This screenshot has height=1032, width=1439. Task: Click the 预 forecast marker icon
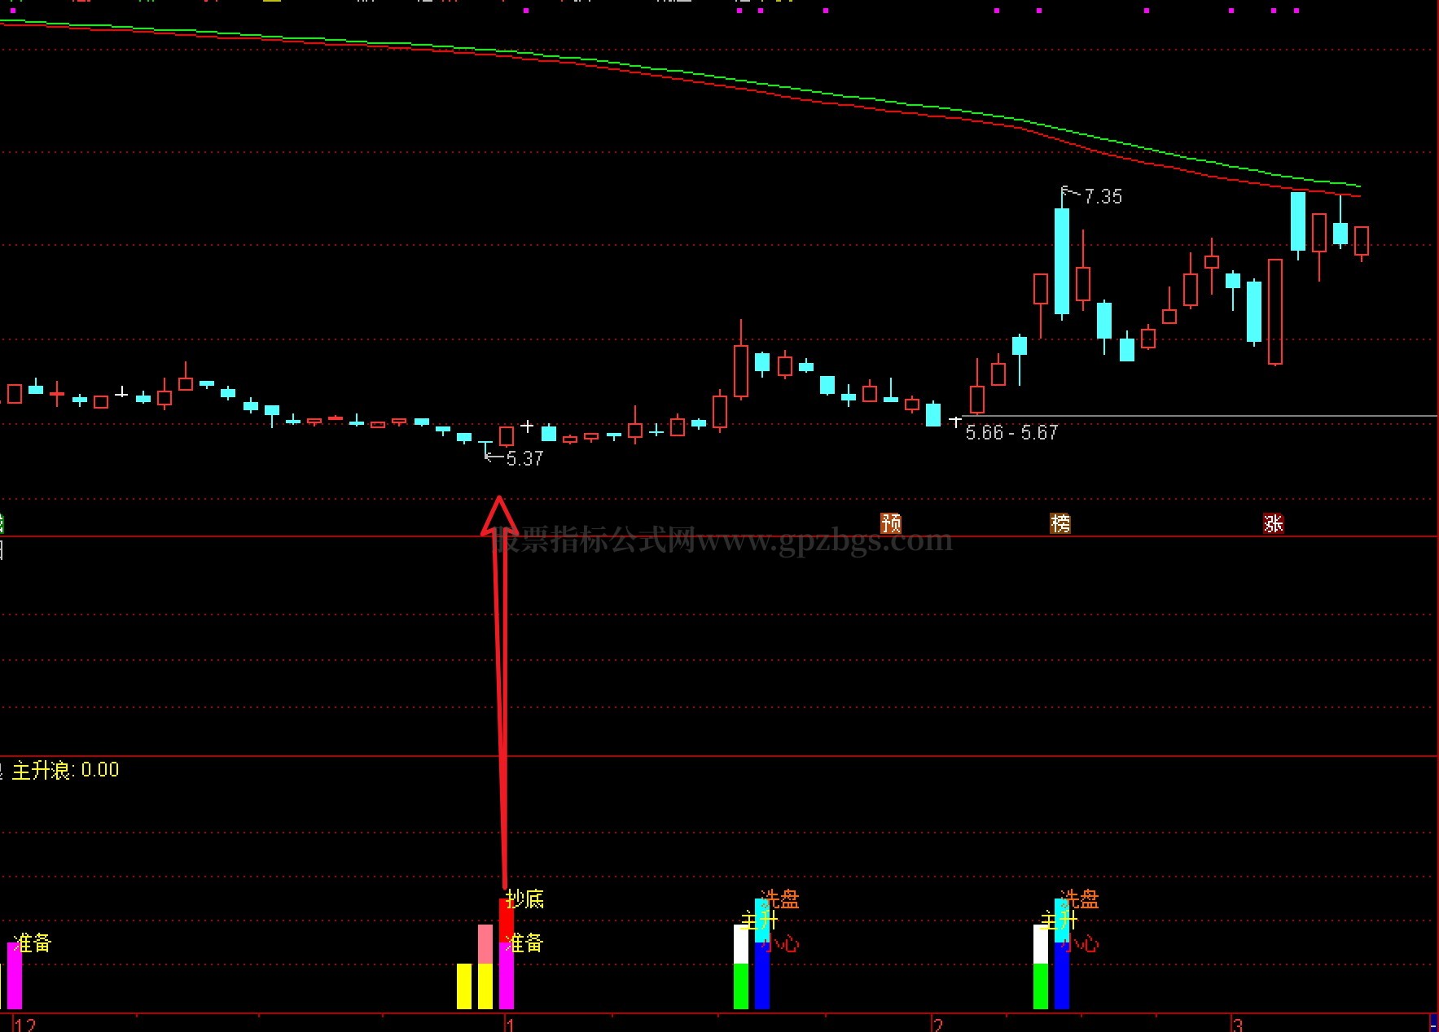tap(891, 523)
